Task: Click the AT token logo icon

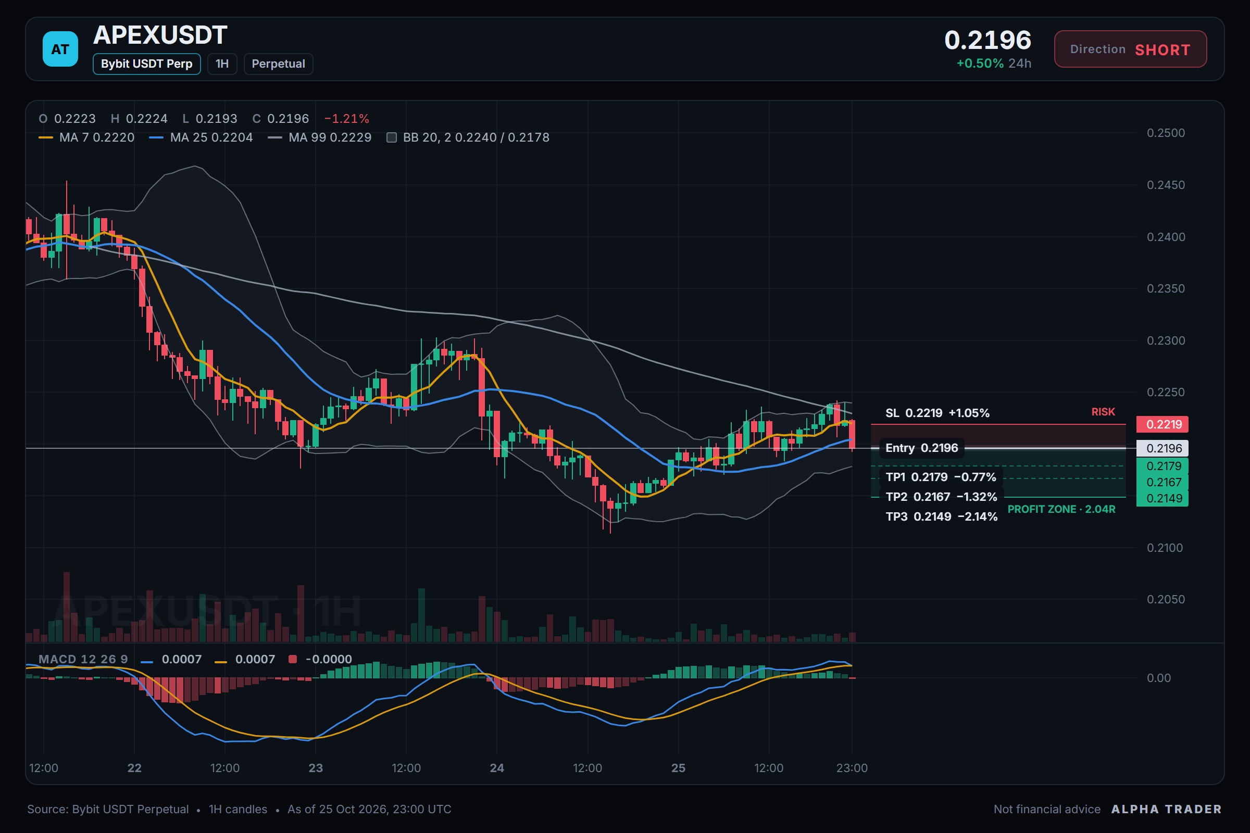Action: pos(60,49)
